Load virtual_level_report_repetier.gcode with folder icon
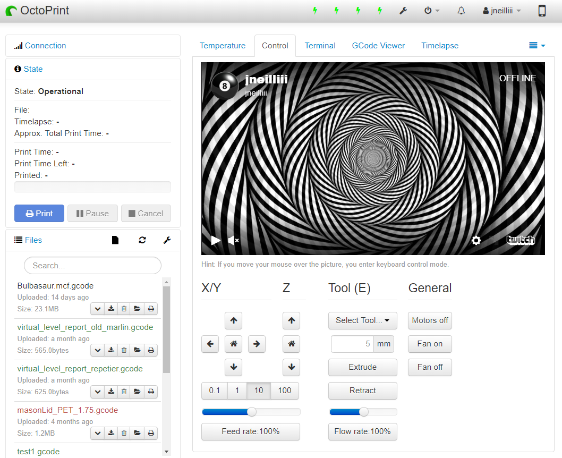The width and height of the screenshot is (562, 458). [137, 392]
